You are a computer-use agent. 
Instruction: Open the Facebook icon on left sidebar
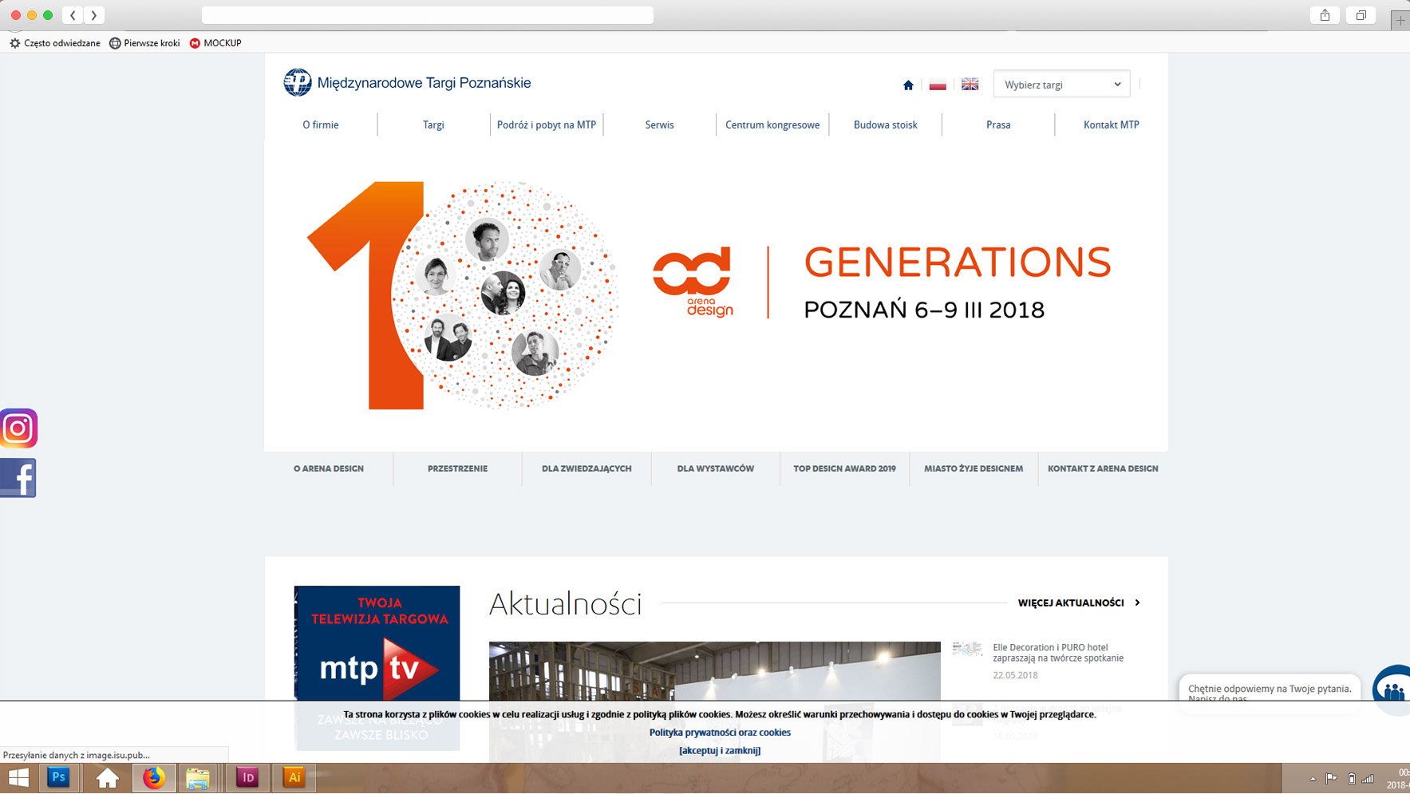[18, 478]
